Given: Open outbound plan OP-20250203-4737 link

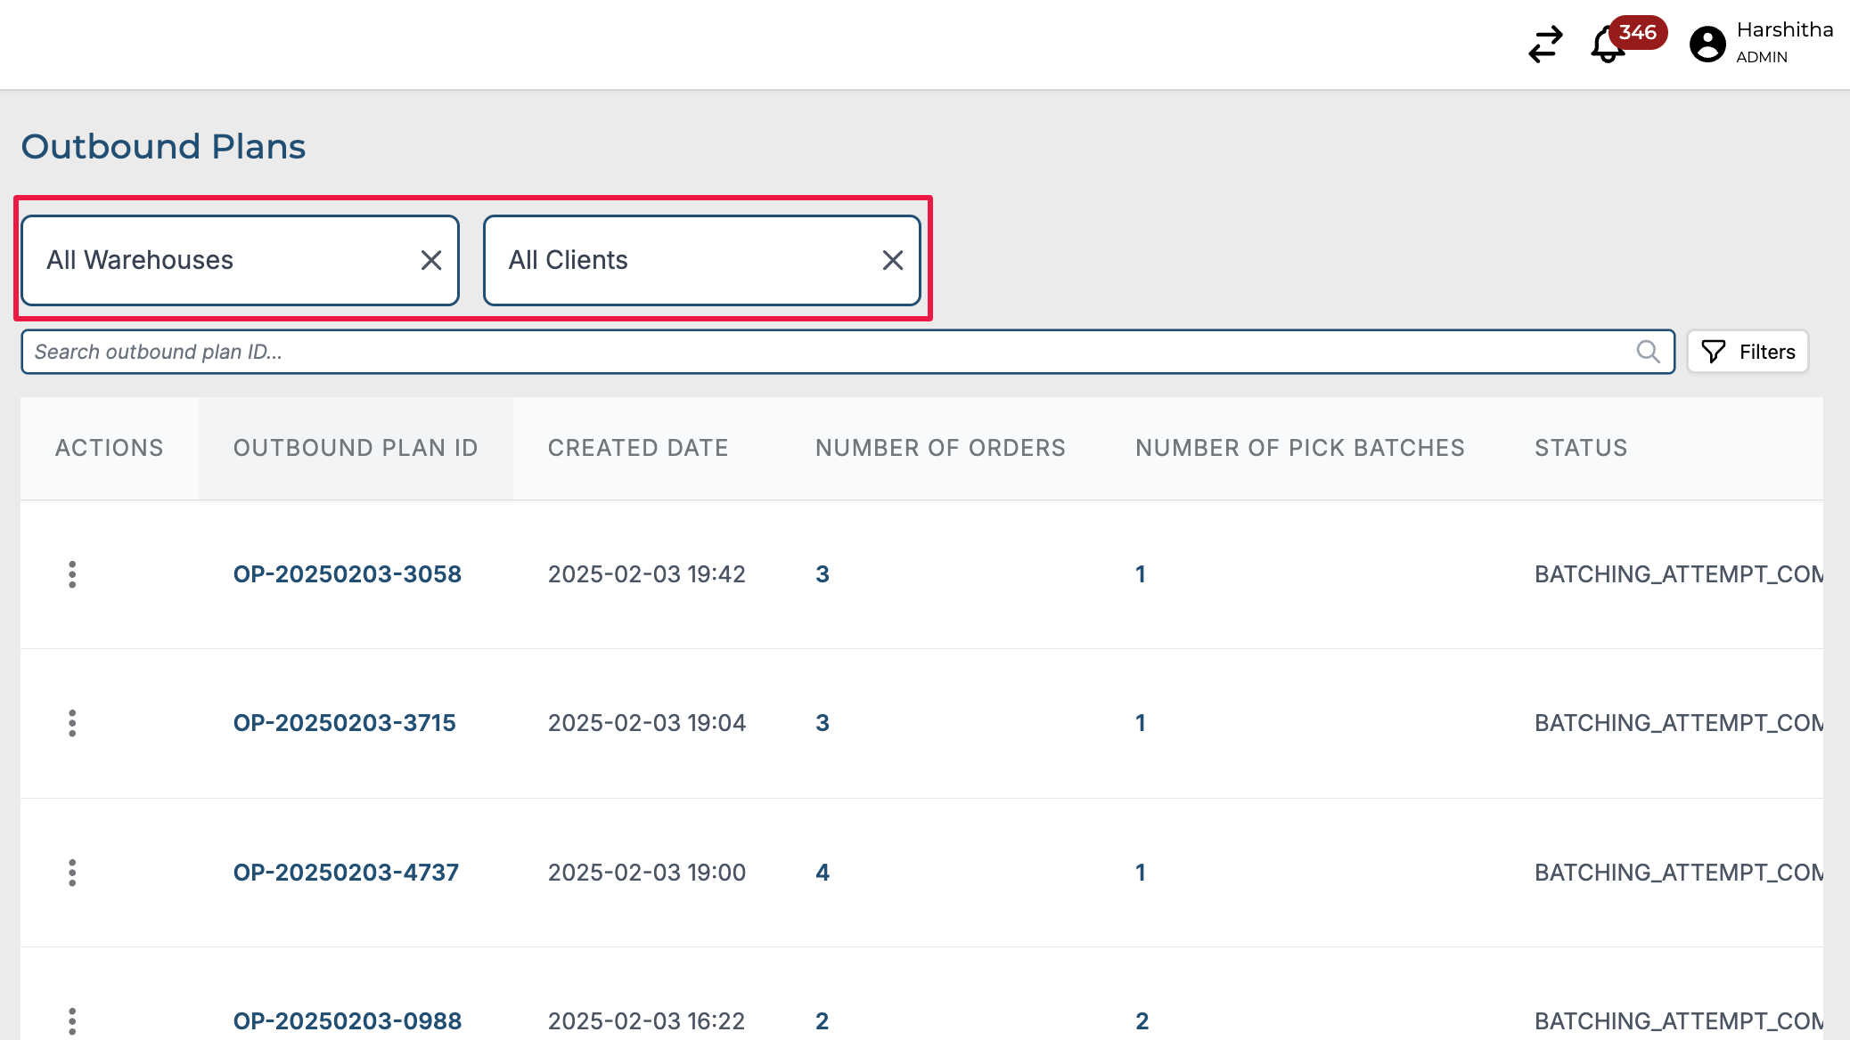Looking at the screenshot, I should click(x=346, y=873).
